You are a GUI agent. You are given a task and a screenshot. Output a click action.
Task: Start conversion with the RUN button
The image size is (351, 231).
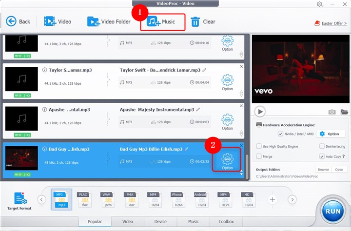point(333,211)
